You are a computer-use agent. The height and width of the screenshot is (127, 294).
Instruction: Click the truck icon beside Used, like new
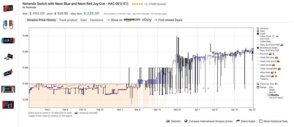pos(276,57)
